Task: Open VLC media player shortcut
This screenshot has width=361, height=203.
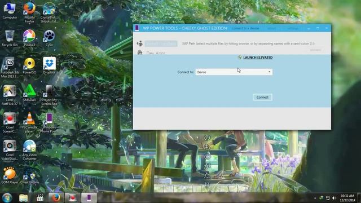Action: point(29,123)
